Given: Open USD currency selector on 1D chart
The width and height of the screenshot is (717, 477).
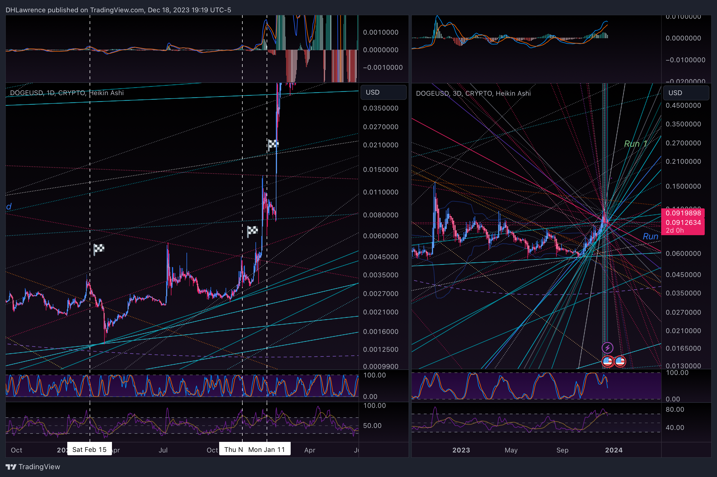Looking at the screenshot, I should coord(383,92).
